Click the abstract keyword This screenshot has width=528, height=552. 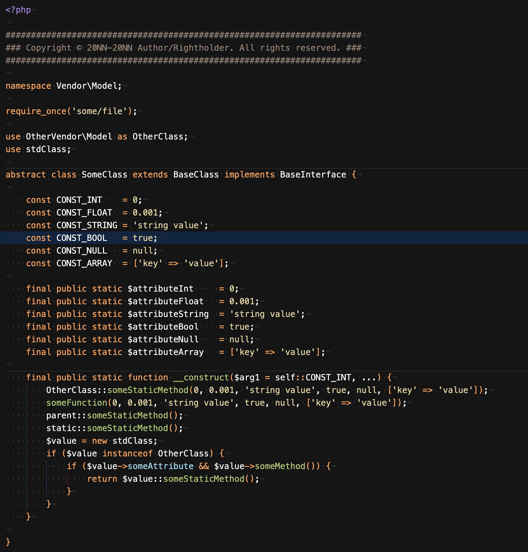25,175
